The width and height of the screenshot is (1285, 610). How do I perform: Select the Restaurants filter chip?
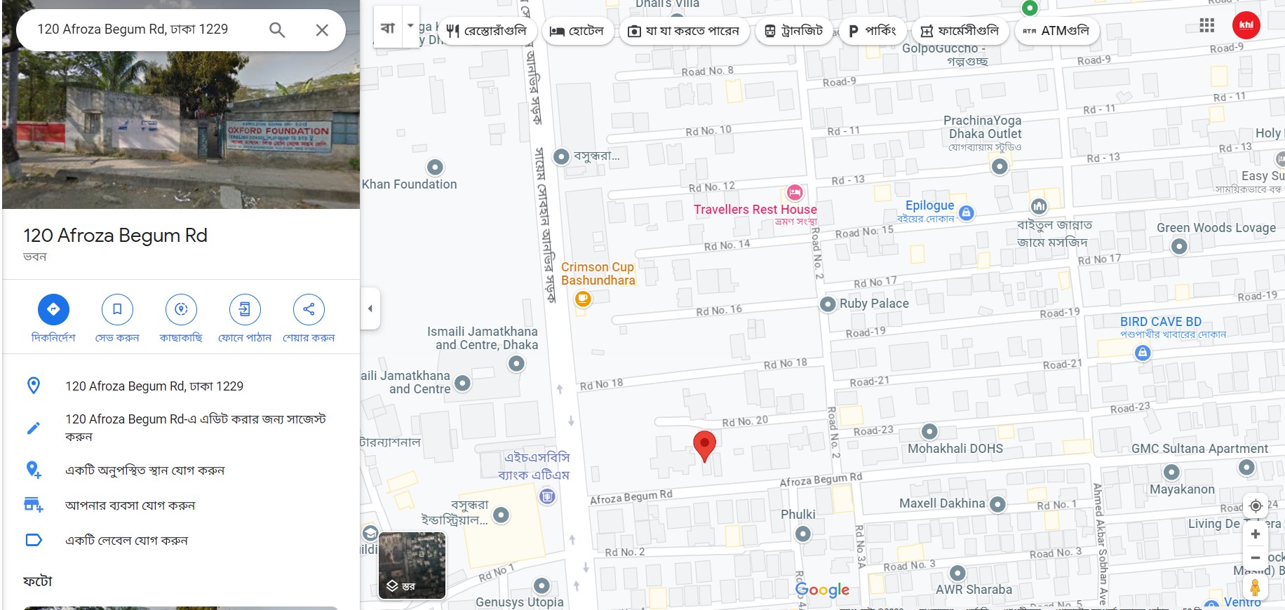(487, 31)
